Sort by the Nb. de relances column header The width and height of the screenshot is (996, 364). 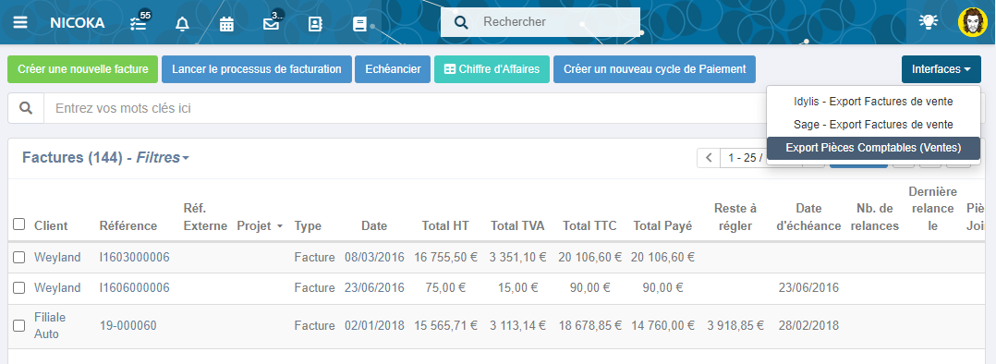[x=875, y=217]
